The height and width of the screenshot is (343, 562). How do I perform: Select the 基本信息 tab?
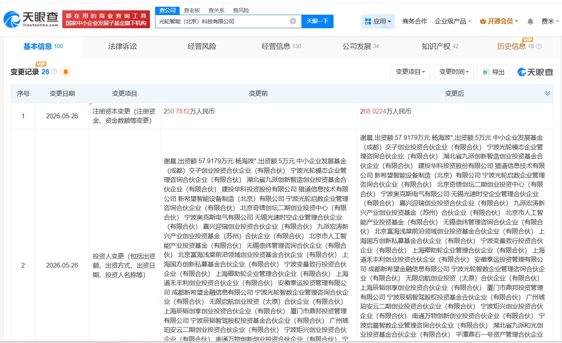(43, 46)
